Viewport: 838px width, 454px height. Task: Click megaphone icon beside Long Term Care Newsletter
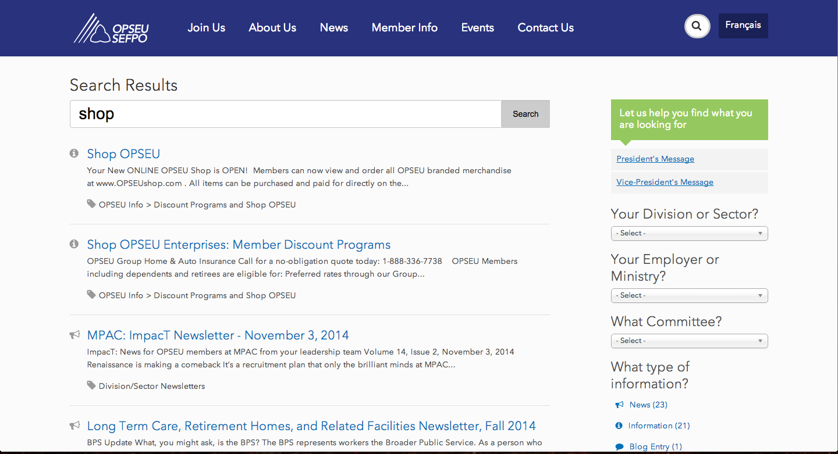click(x=74, y=426)
